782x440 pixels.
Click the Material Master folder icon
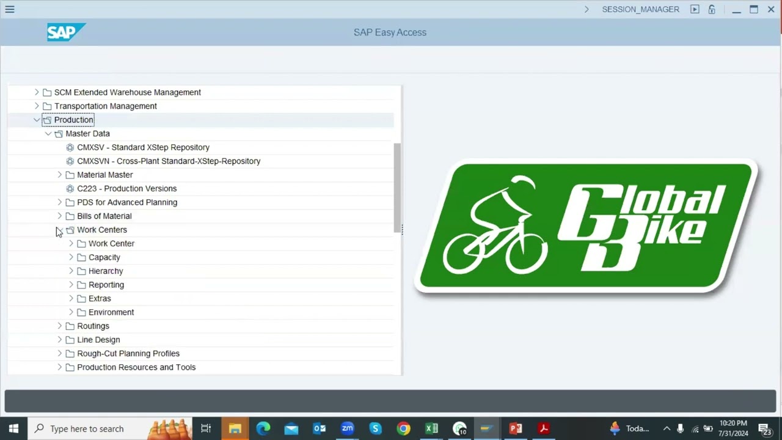pos(70,175)
